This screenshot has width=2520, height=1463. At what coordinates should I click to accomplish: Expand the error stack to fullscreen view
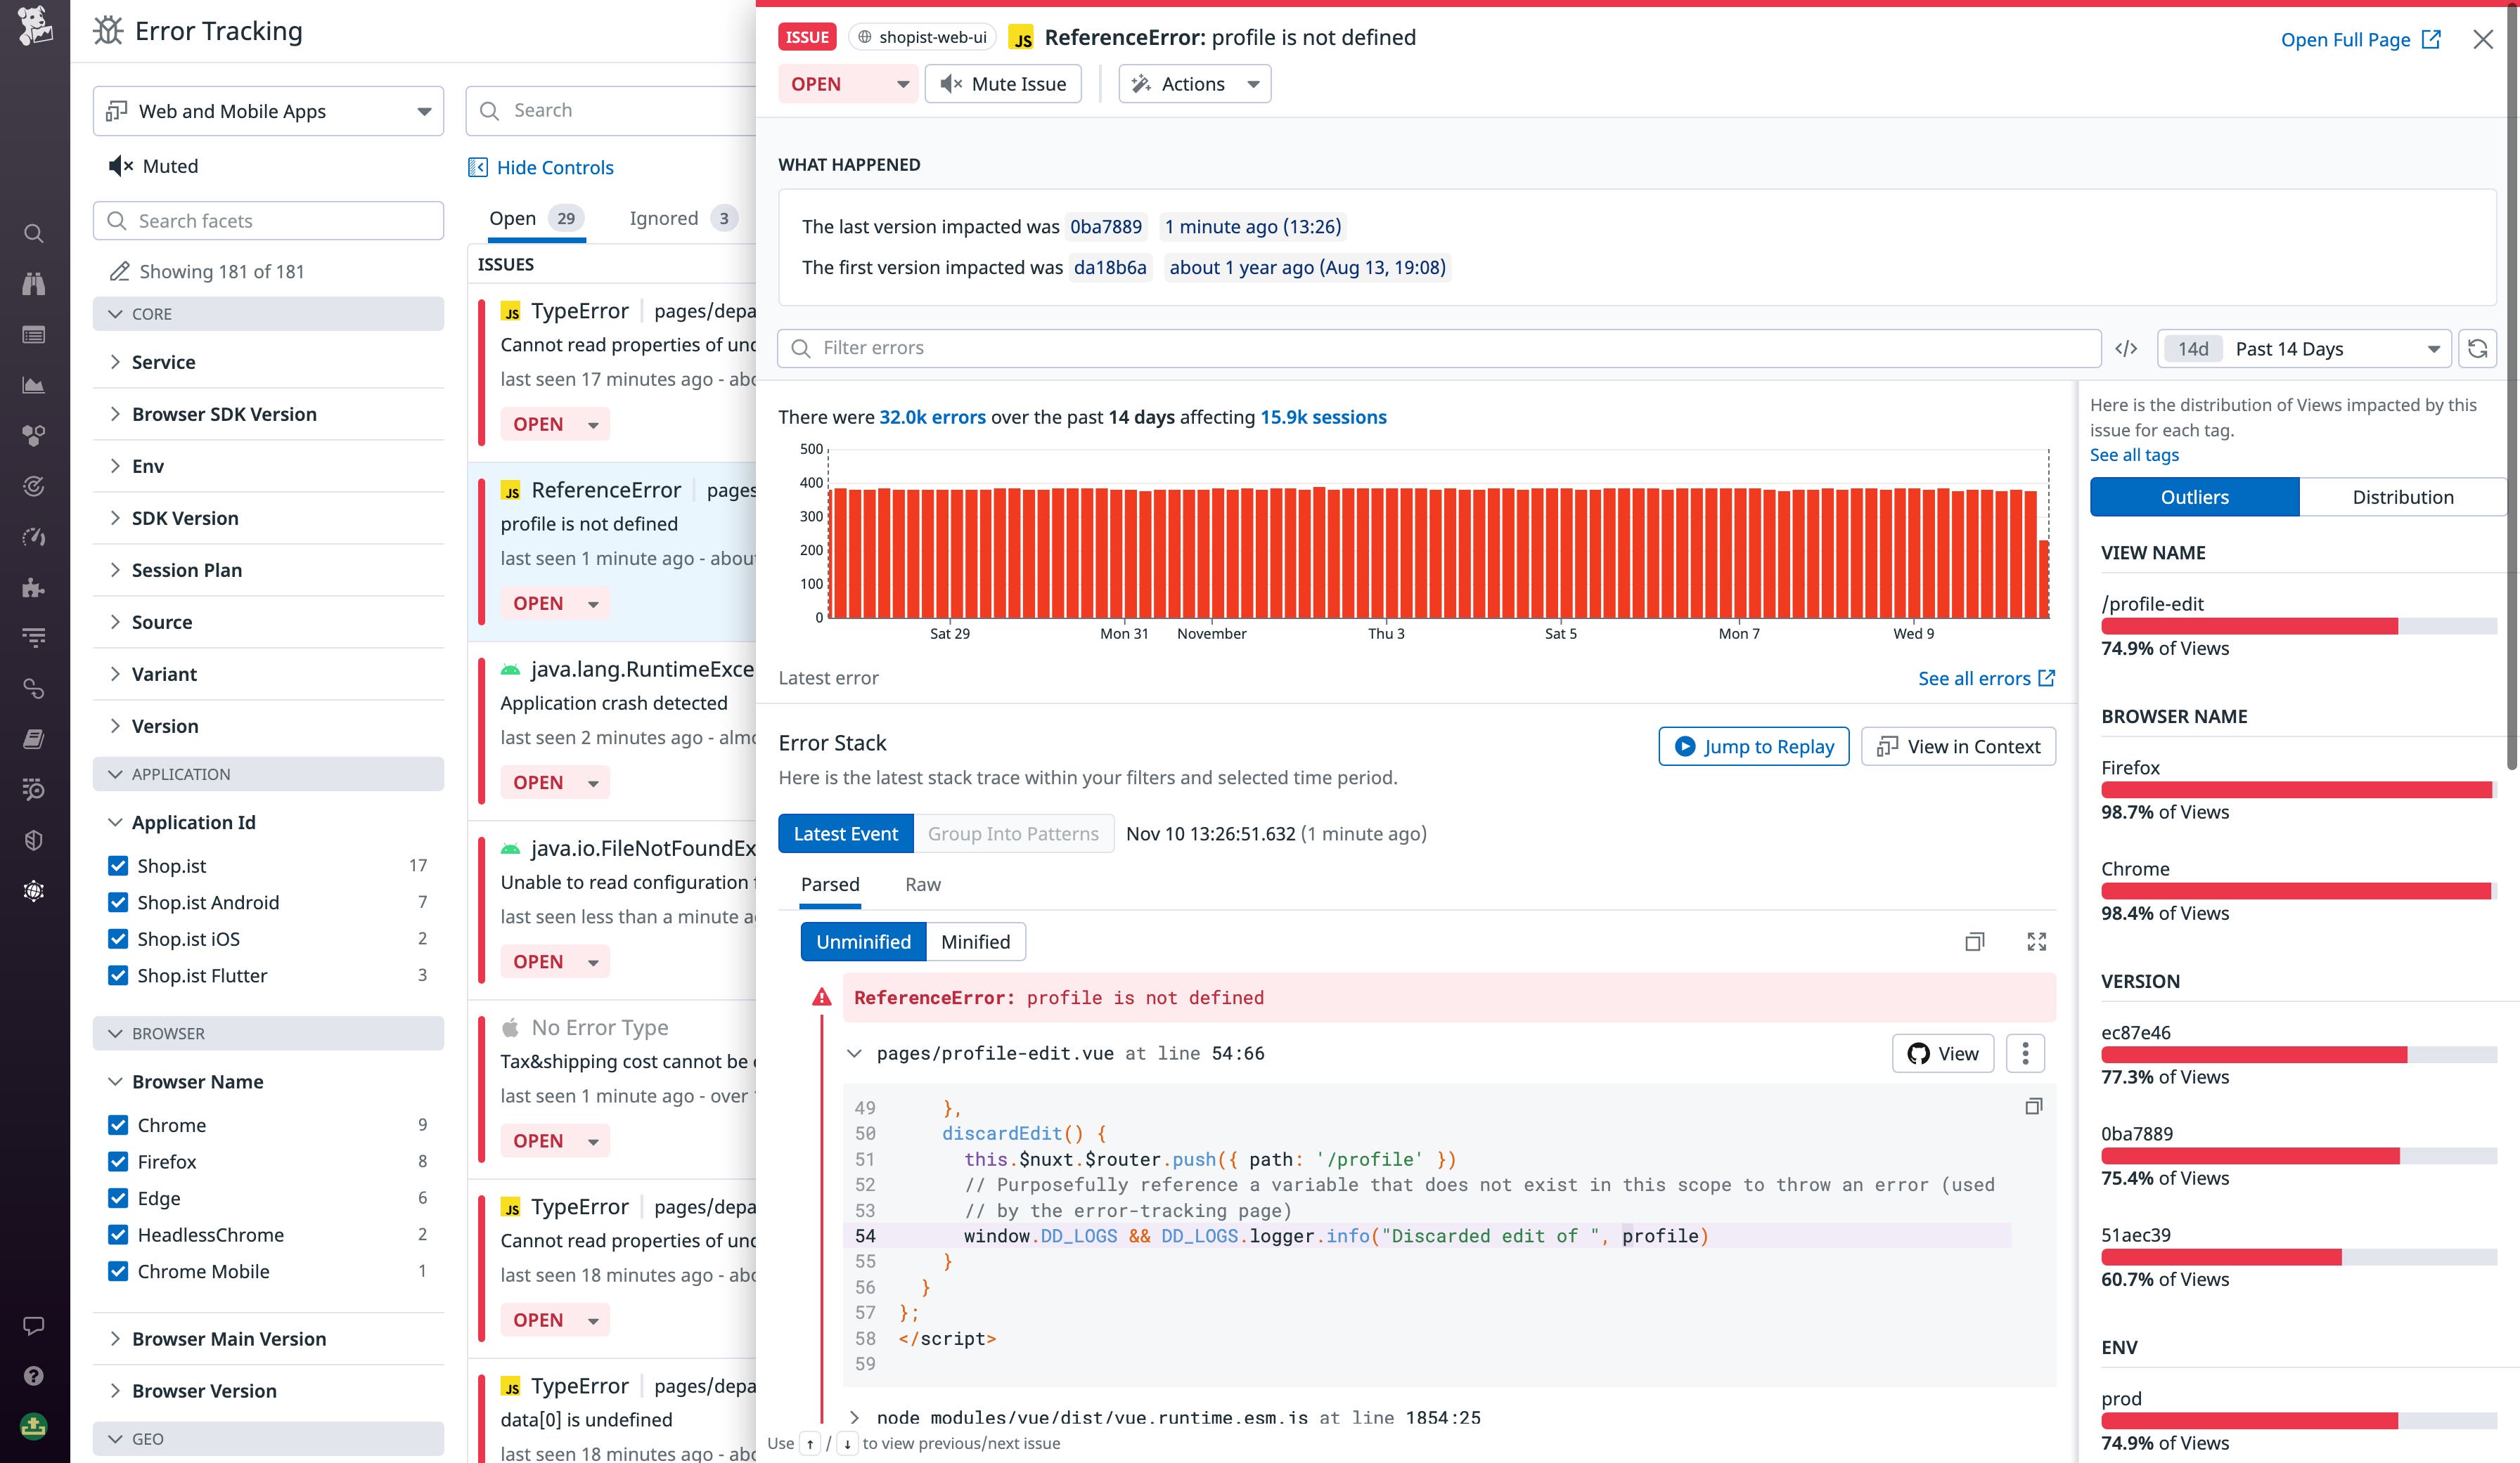2036,940
